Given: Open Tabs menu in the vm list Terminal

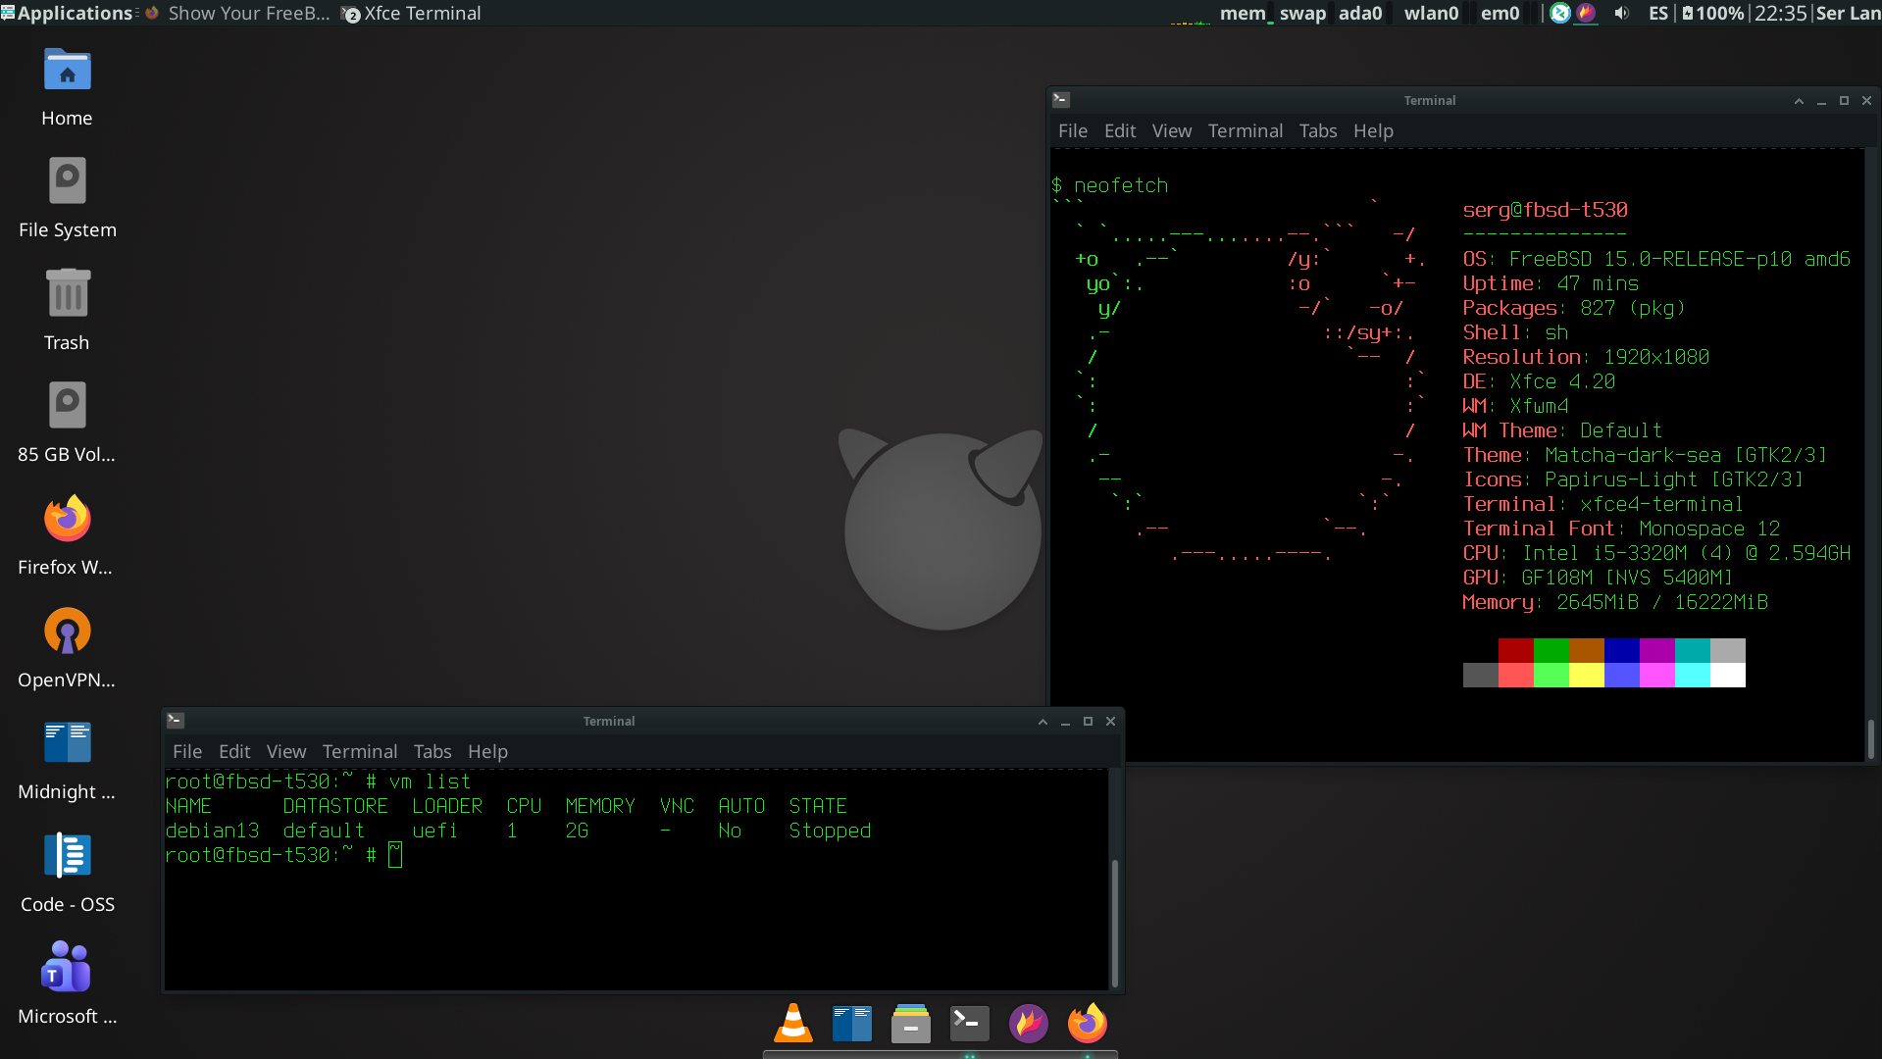Looking at the screenshot, I should [x=432, y=751].
